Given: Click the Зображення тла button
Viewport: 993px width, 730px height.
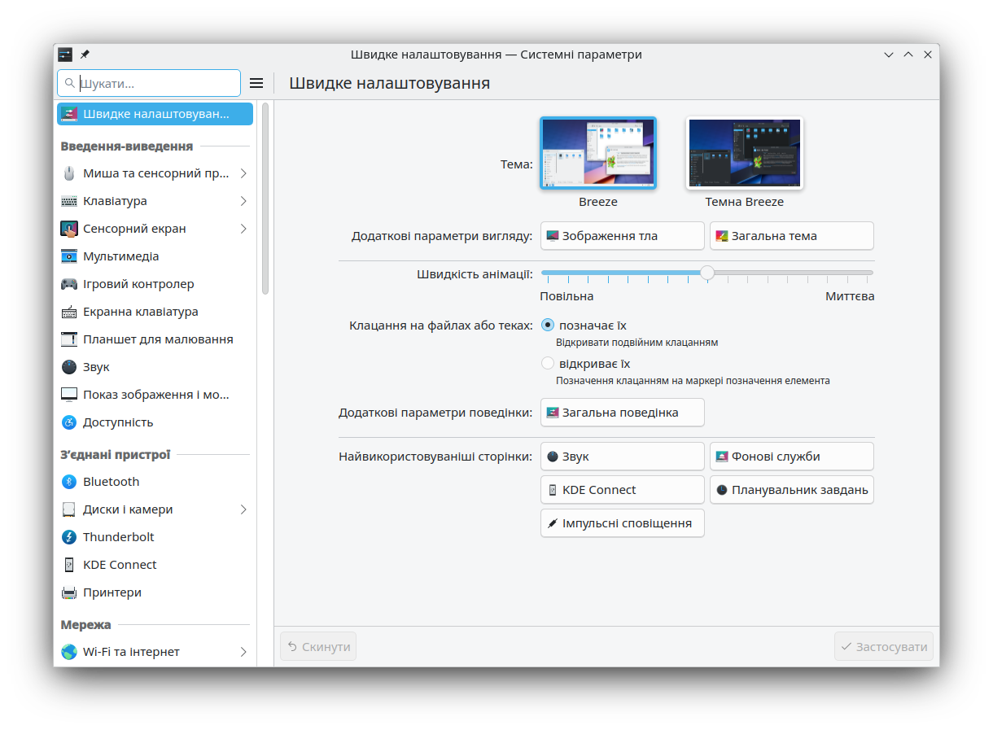Looking at the screenshot, I should pos(622,236).
